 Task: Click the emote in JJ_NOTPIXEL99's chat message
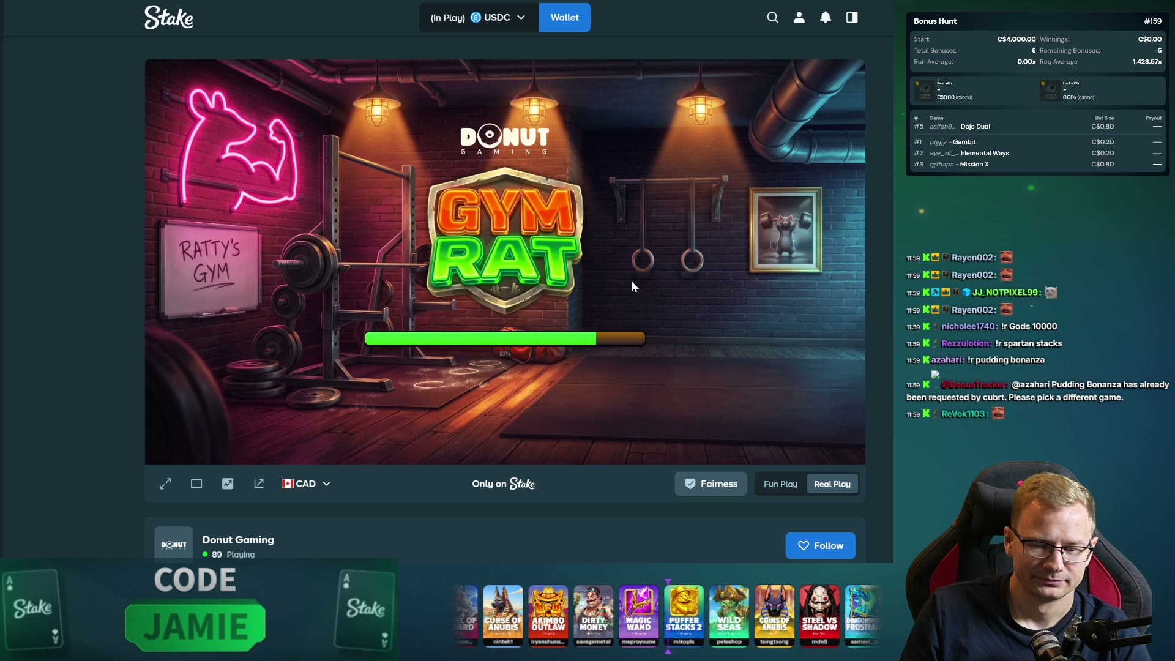point(1051,293)
